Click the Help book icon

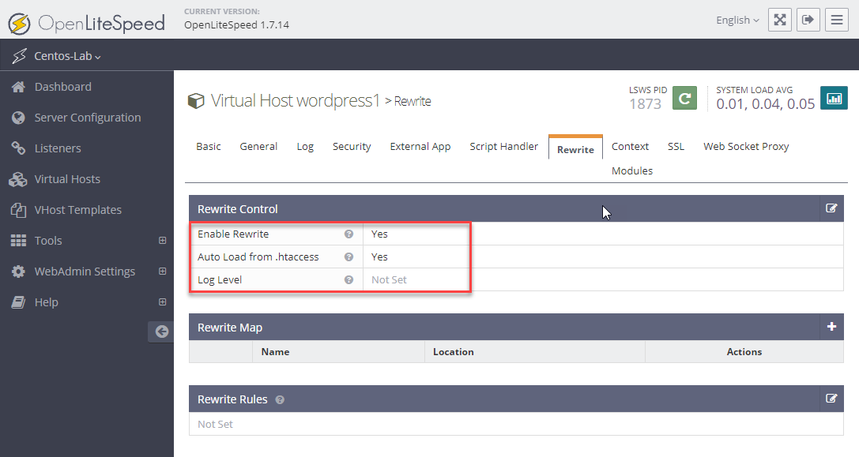click(18, 302)
